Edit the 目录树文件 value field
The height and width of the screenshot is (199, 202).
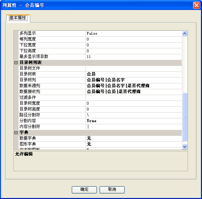click(x=134, y=69)
